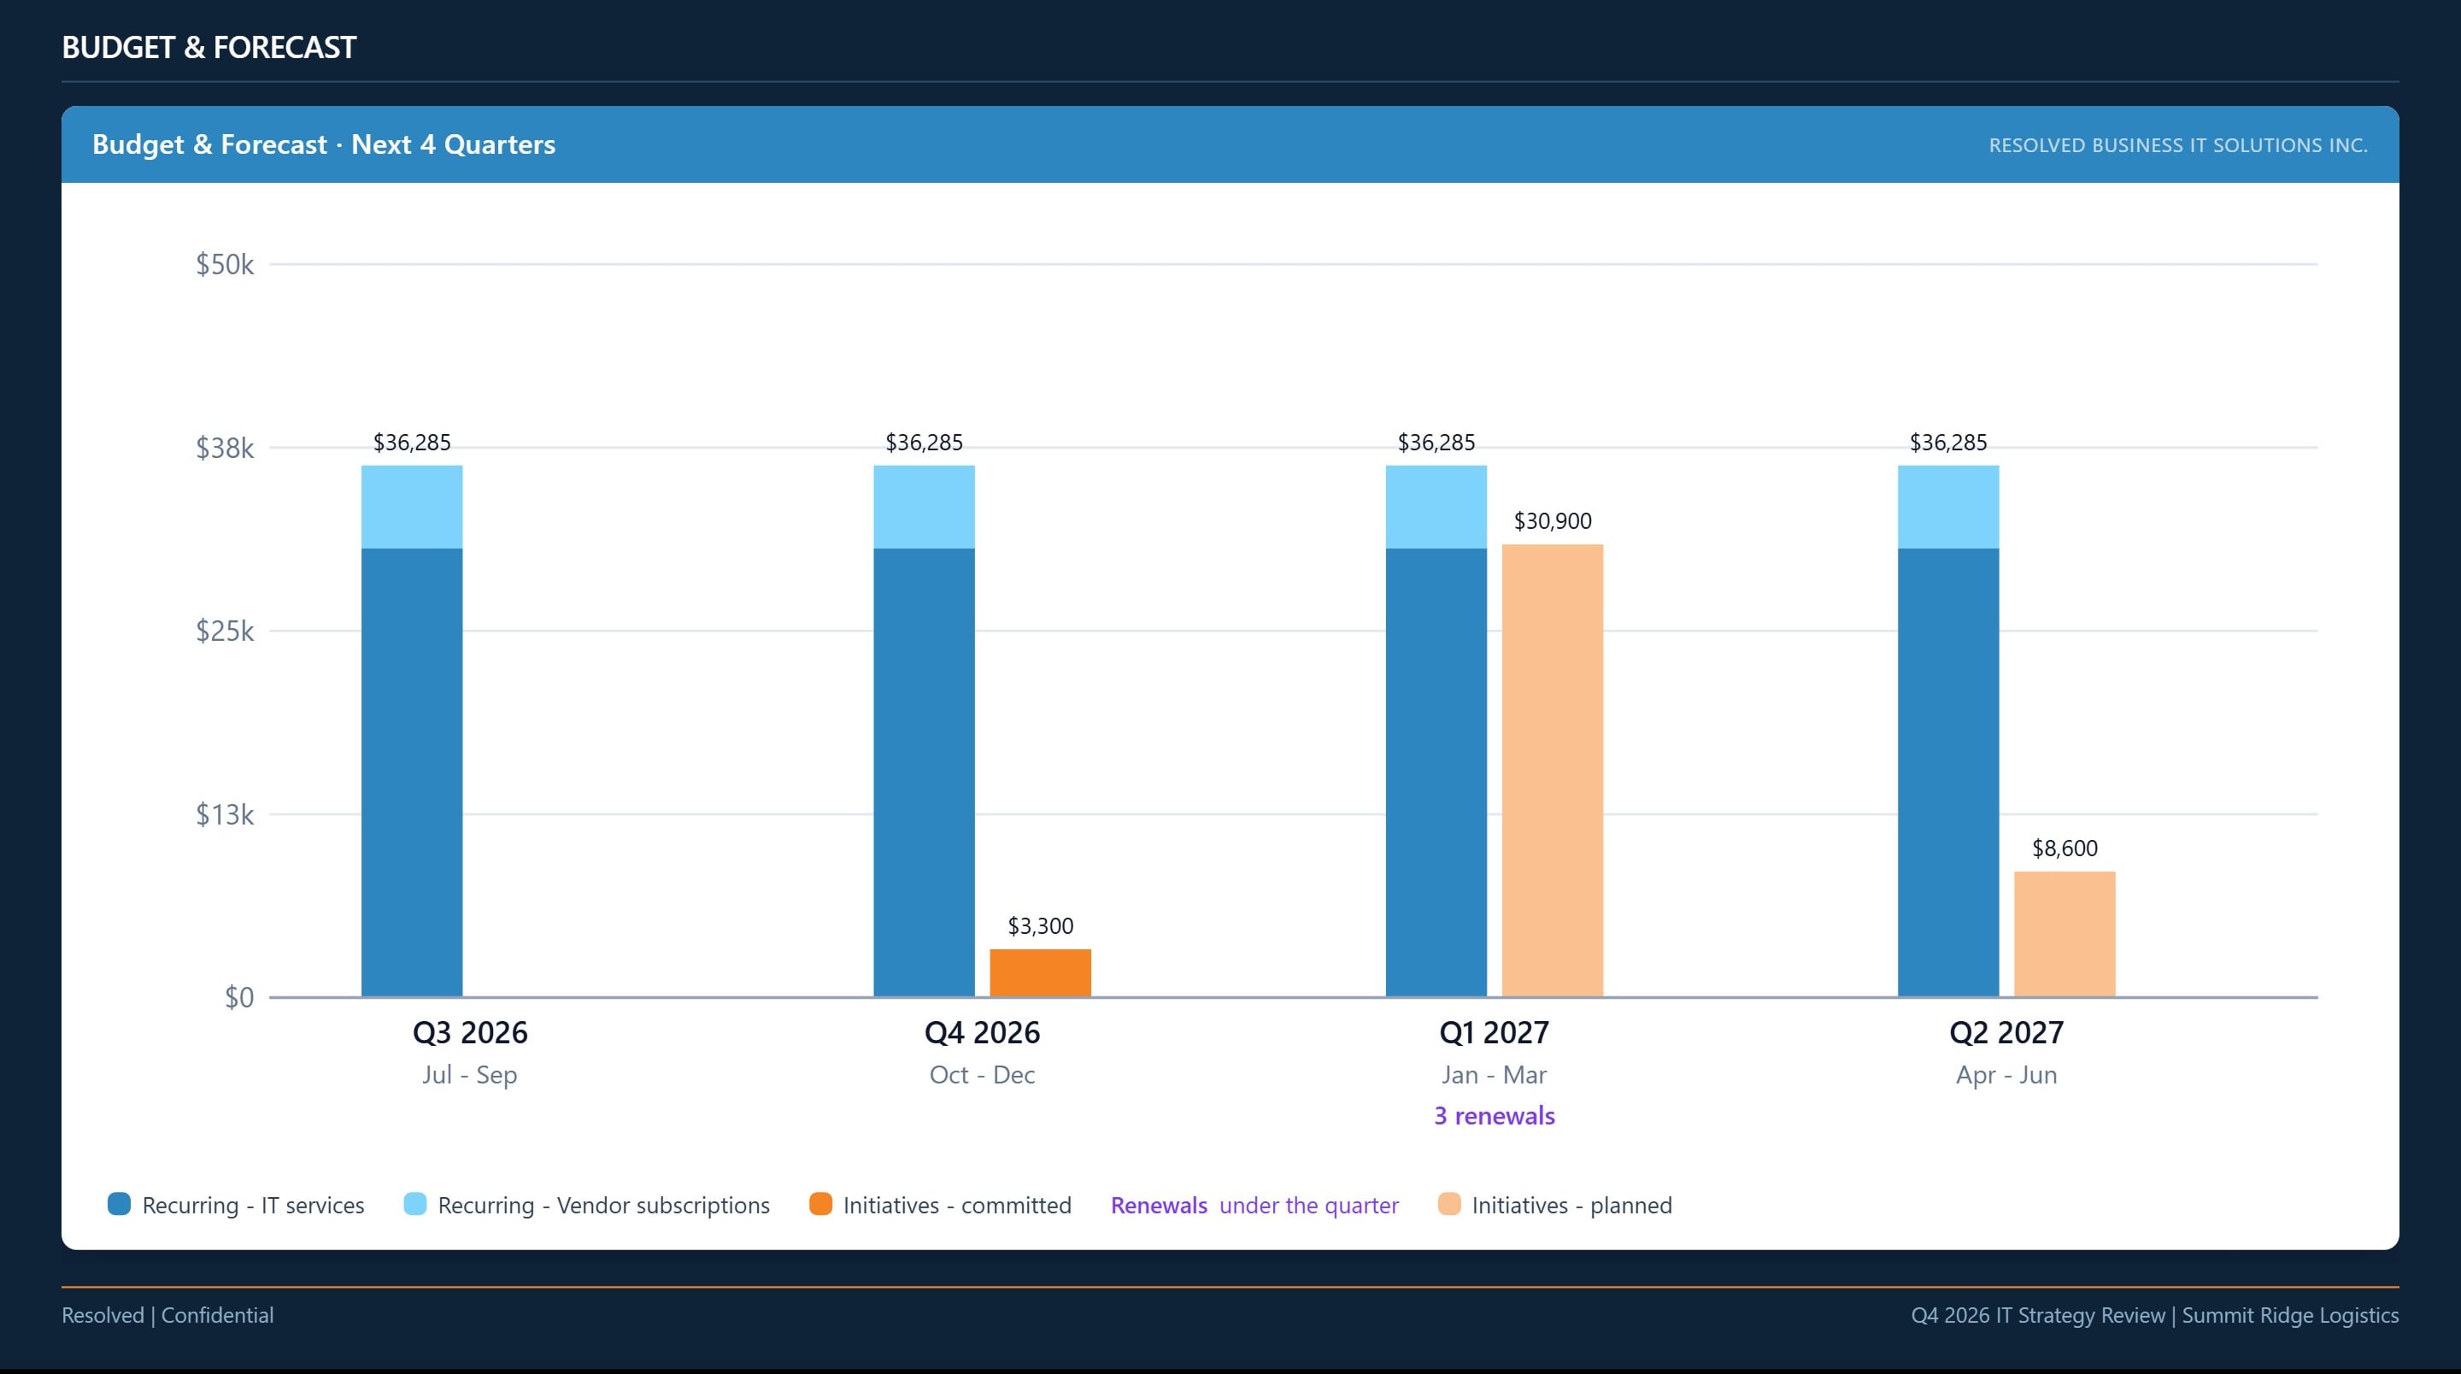Image resolution: width=2461 pixels, height=1374 pixels.
Task: Click 'Q4 2026 IT Strategy Review | Summit Ridge Logistics' footer
Action: [2154, 1315]
